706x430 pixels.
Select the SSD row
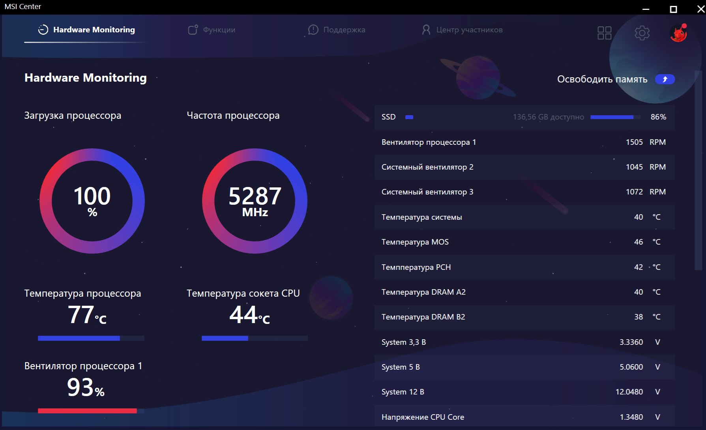(x=524, y=117)
